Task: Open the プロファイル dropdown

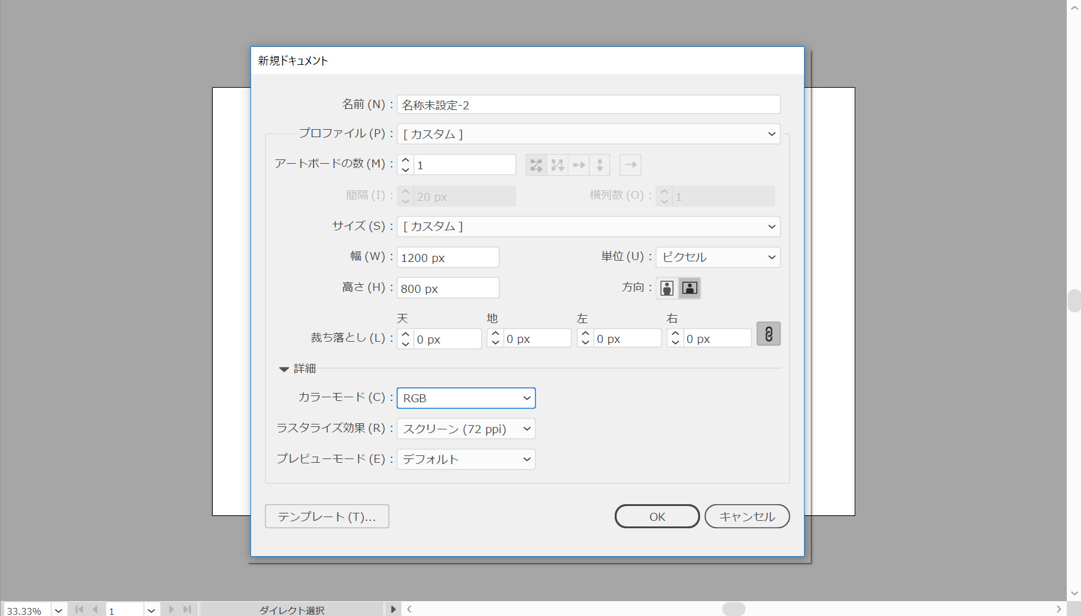Action: (x=587, y=134)
